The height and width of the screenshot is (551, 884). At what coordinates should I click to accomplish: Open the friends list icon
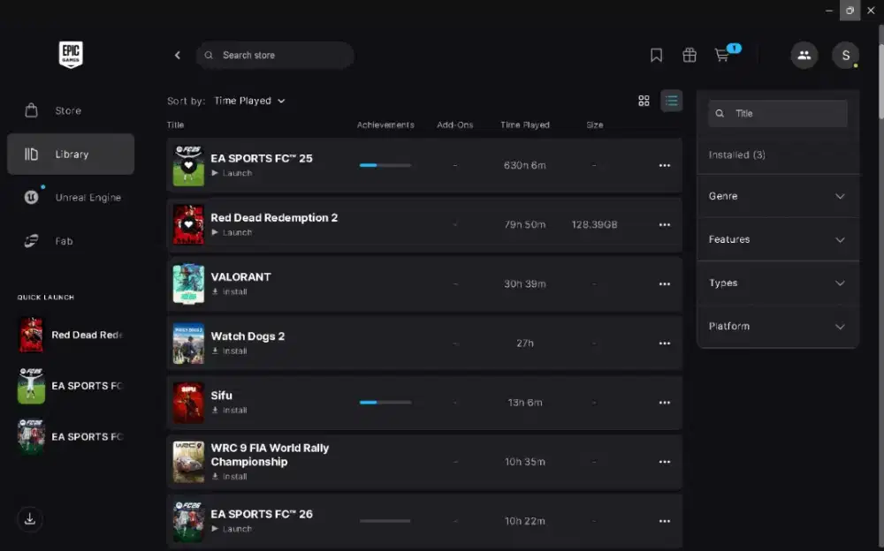coord(804,56)
